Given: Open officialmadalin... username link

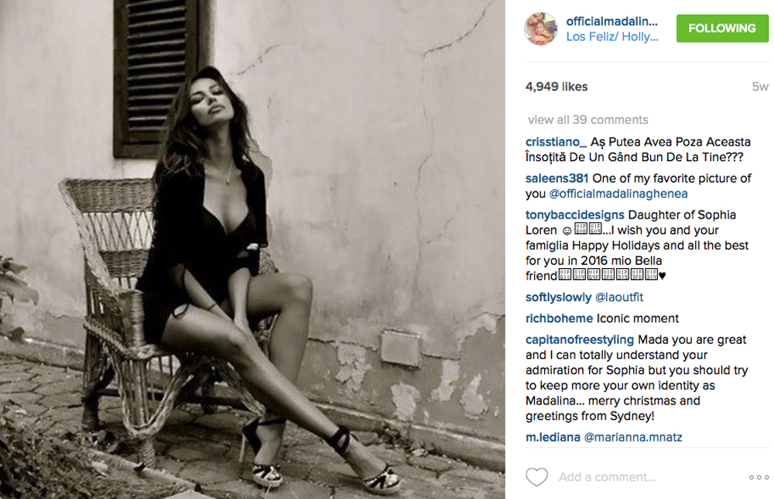Looking at the screenshot, I should tap(611, 21).
